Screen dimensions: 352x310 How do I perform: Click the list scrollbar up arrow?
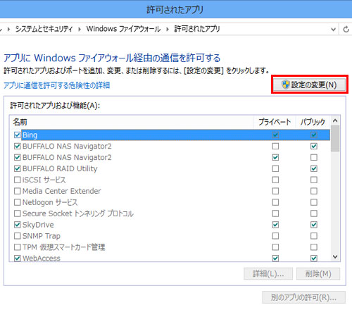point(335,120)
